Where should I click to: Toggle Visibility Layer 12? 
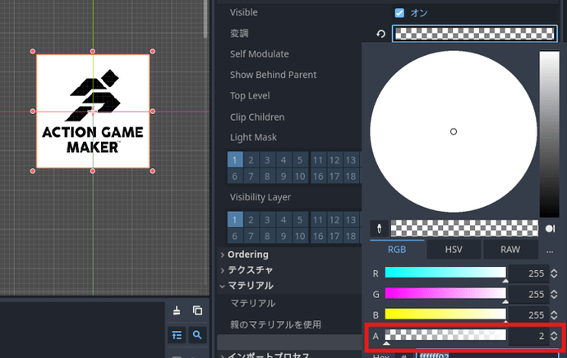[334, 219]
